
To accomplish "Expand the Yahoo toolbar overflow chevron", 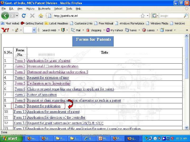I will tap(187, 30).
